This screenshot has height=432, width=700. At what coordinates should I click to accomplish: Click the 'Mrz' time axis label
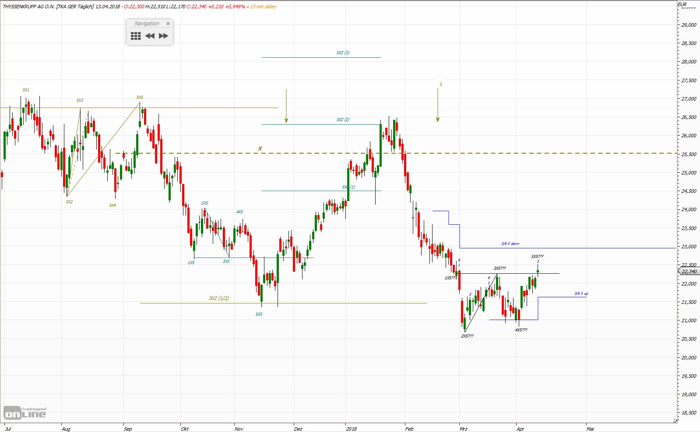pos(464,429)
